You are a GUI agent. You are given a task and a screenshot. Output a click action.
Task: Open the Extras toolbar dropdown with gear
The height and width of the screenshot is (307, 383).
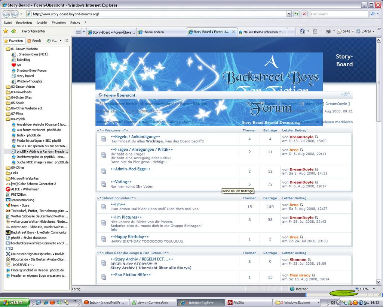tap(365, 31)
